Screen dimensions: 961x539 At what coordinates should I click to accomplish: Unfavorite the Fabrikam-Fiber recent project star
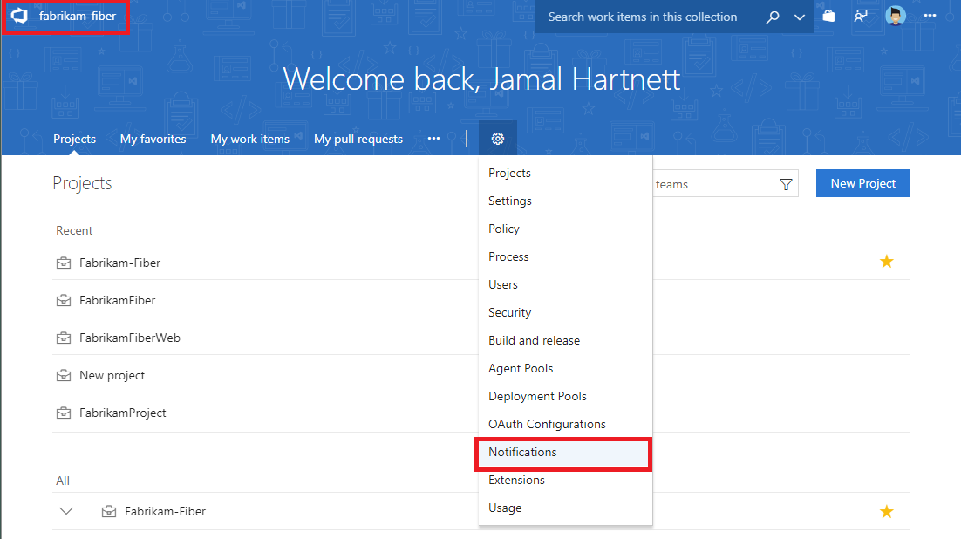[886, 261]
